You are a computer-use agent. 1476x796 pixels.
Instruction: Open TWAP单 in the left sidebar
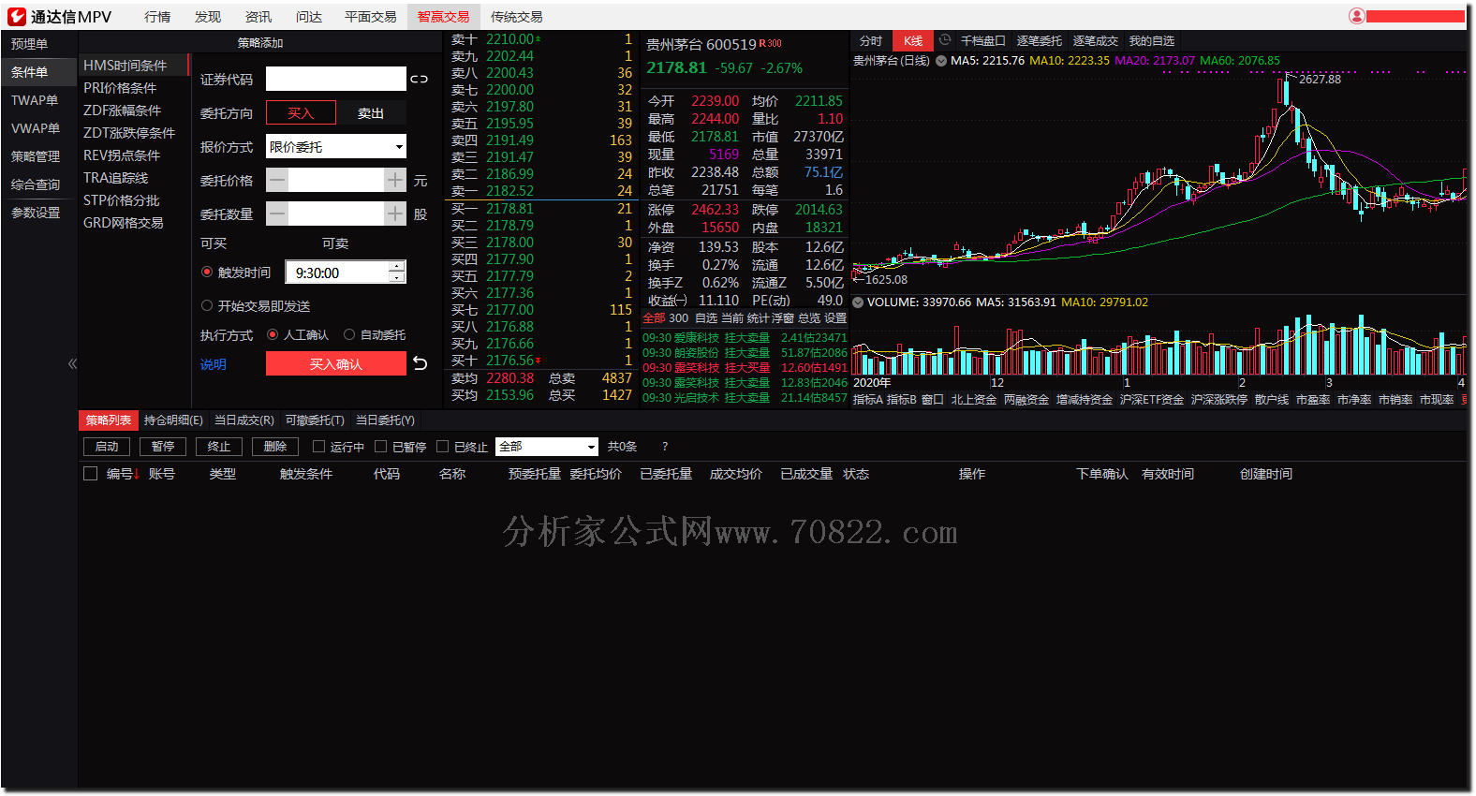35,100
